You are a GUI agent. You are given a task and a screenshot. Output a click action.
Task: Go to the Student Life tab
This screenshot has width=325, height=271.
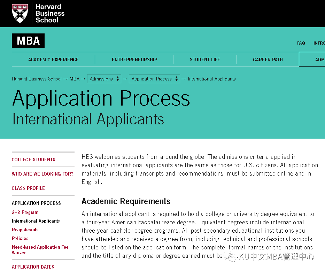[205, 60]
